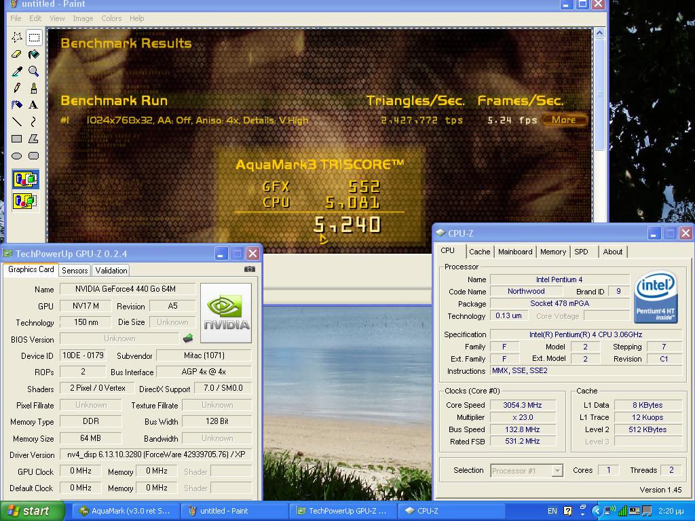695x521 pixels.
Task: Click the Paint vertical scrollbar thumb
Action: pyautogui.click(x=599, y=94)
